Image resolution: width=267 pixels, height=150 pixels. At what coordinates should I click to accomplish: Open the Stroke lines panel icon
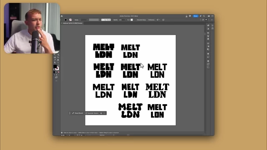(x=208, y=43)
